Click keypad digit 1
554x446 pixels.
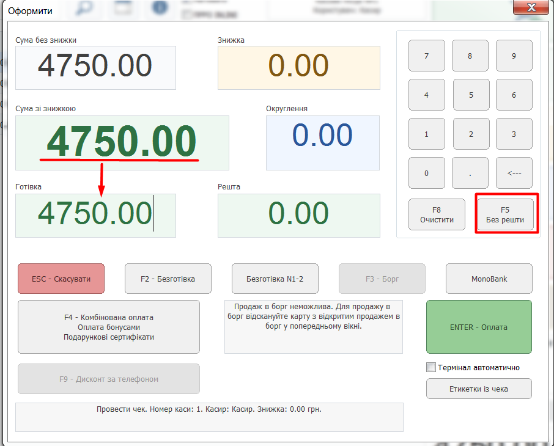[426, 134]
